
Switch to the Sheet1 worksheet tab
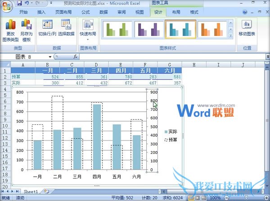coord(31,192)
